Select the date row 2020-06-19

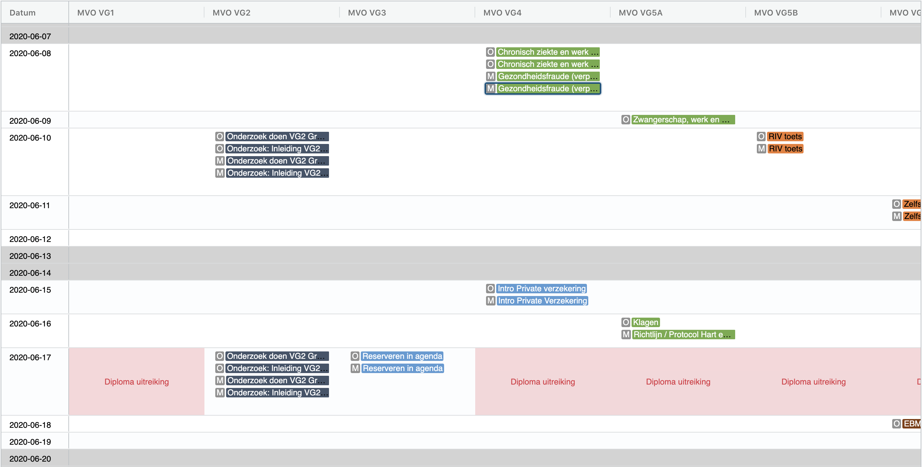[461, 441]
